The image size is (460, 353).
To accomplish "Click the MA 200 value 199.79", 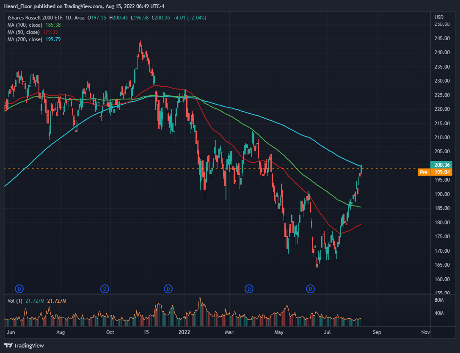I will pos(53,39).
